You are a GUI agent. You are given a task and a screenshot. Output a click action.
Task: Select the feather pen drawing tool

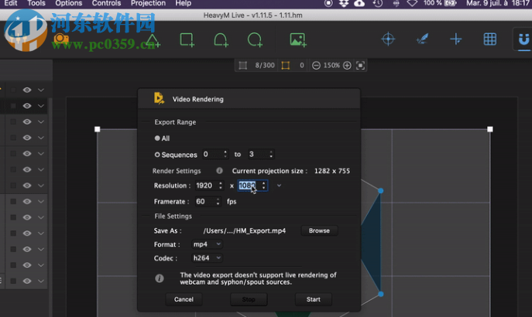[x=422, y=39]
